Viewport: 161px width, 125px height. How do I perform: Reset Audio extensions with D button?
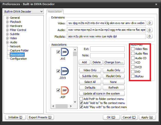pos(150,30)
